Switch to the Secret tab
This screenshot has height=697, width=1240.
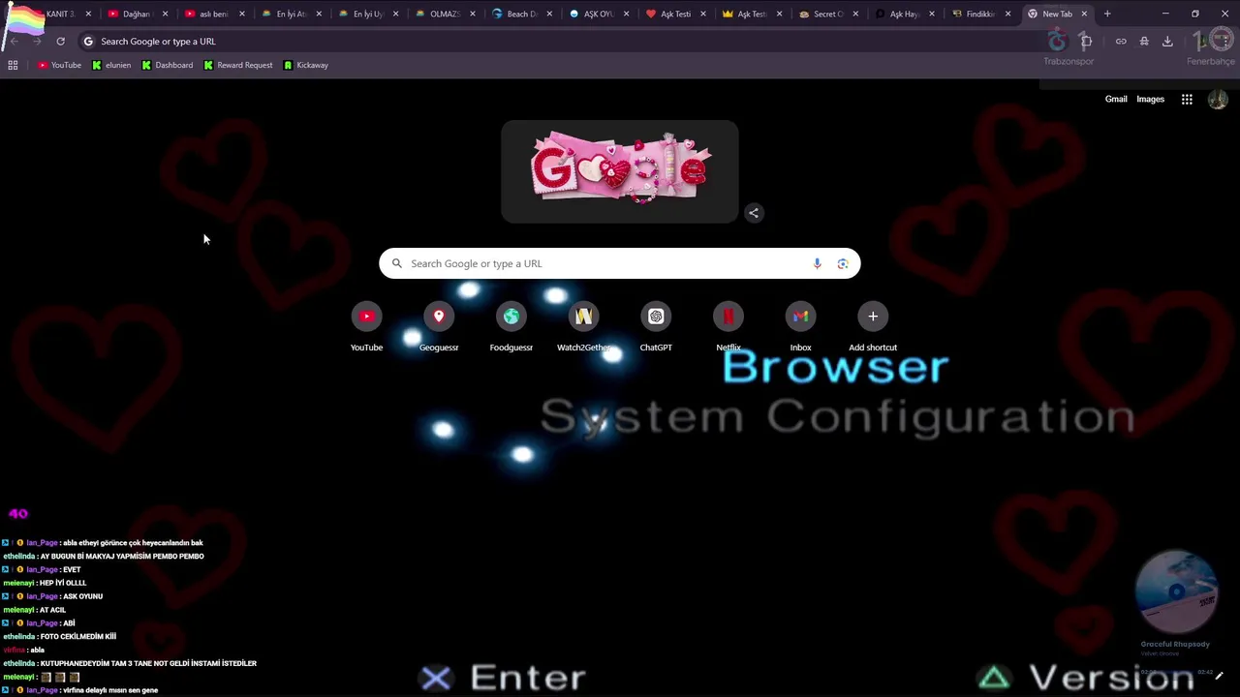tap(828, 14)
